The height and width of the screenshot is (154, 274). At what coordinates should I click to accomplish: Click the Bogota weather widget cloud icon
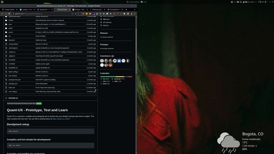coord(228,142)
